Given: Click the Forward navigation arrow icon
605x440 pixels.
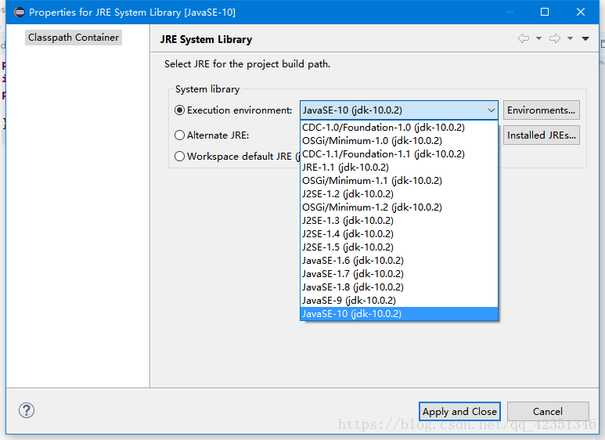Looking at the screenshot, I should (x=555, y=38).
